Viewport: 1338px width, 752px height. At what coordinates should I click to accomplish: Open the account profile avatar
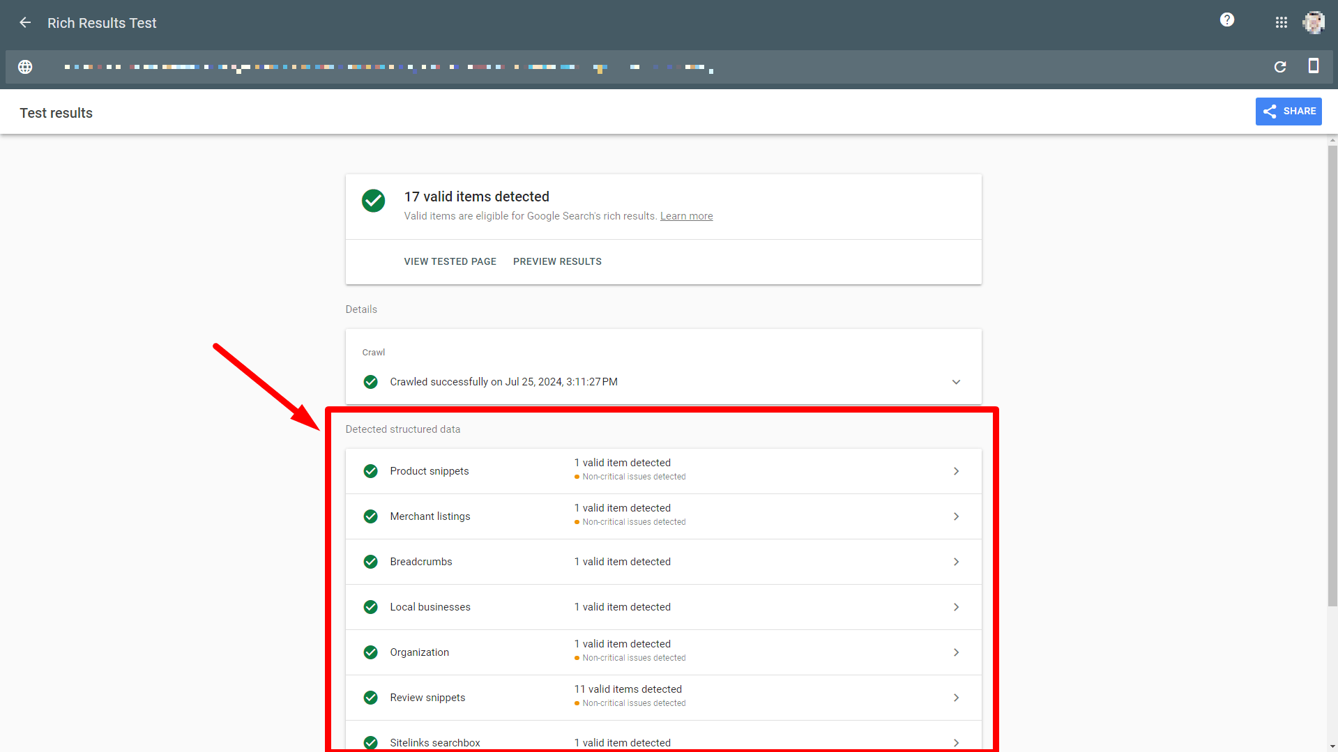1314,23
